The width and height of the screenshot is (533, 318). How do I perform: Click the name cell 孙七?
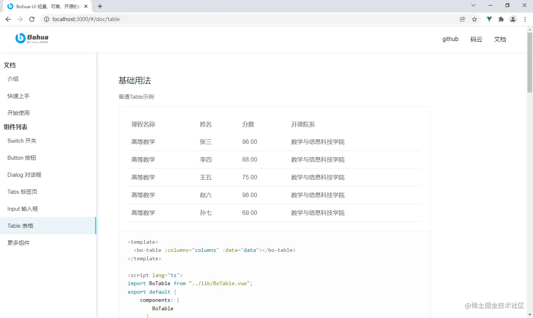(x=206, y=213)
